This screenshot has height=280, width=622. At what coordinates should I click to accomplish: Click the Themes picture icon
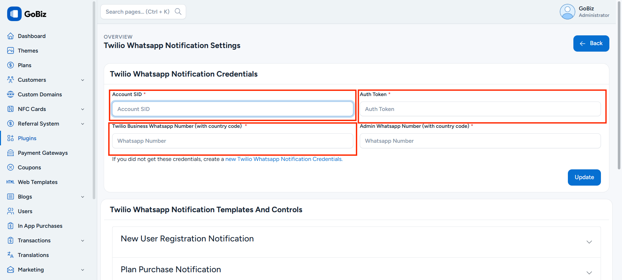click(x=10, y=51)
